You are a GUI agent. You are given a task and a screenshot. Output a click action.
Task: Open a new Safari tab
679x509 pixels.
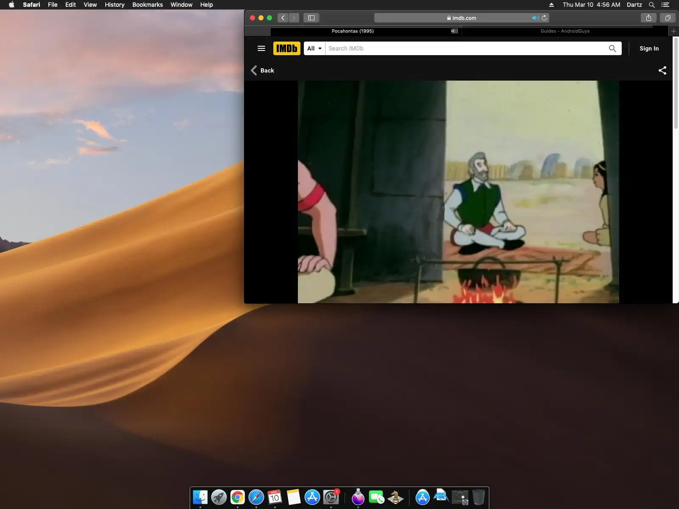coord(673,31)
